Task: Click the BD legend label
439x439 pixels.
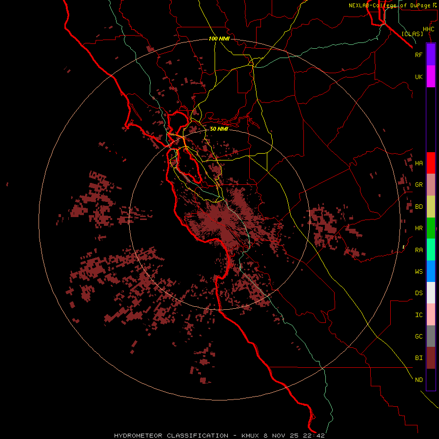Action: pyautogui.click(x=419, y=207)
